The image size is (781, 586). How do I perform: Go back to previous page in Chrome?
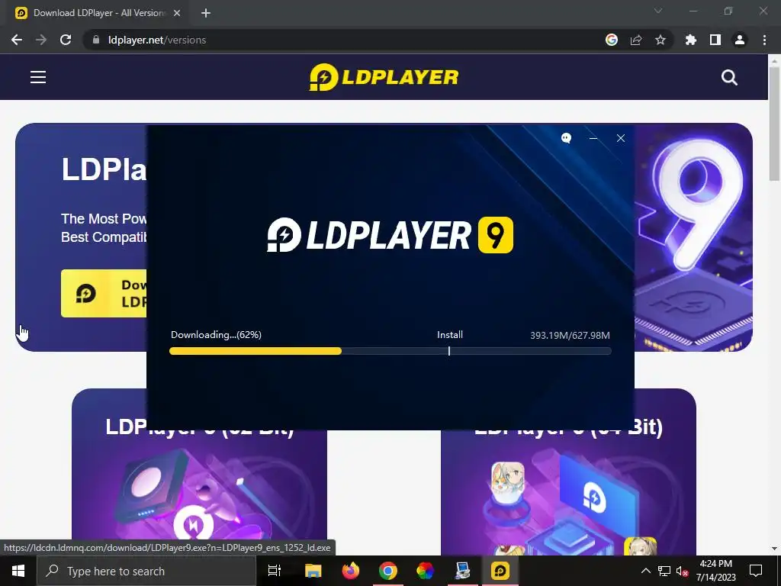17,40
